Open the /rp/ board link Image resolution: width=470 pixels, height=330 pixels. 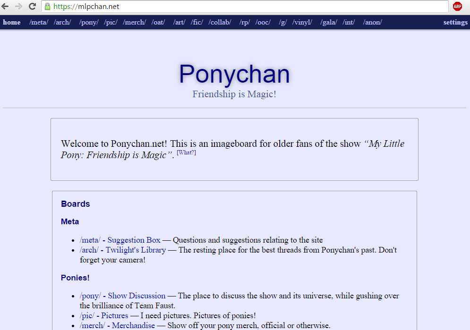pyautogui.click(x=244, y=22)
